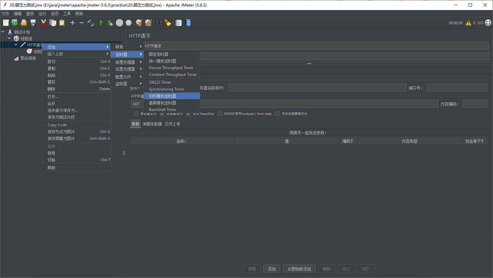Click the Shutdown round X icon
Screen dimensions: 493x278
[x=129, y=23]
